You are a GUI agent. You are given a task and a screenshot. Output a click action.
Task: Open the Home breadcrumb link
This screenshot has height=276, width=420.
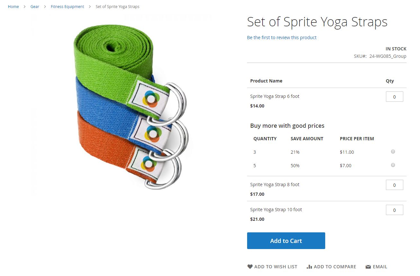pyautogui.click(x=13, y=7)
